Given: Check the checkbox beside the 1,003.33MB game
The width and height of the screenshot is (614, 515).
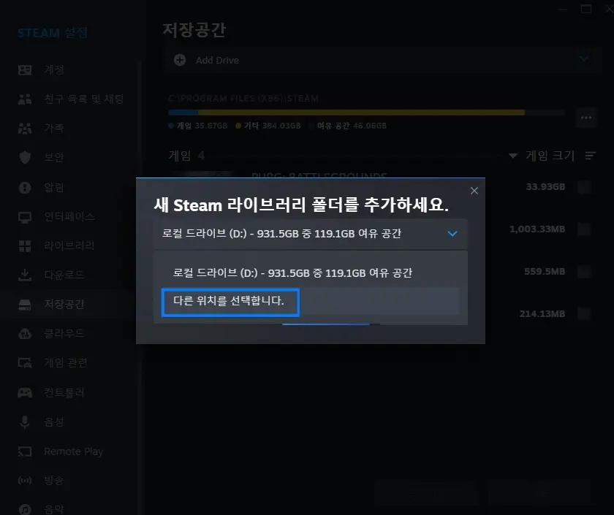Looking at the screenshot, I should pos(583,229).
